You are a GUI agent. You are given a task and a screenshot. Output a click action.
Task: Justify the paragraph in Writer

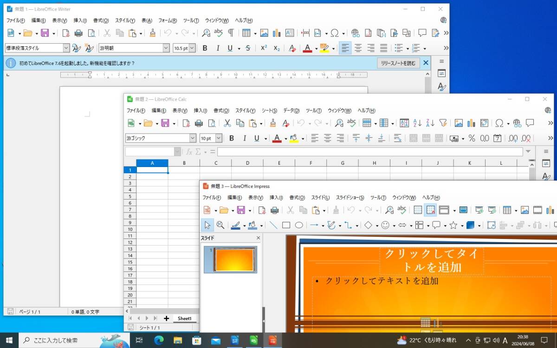coord(383,48)
